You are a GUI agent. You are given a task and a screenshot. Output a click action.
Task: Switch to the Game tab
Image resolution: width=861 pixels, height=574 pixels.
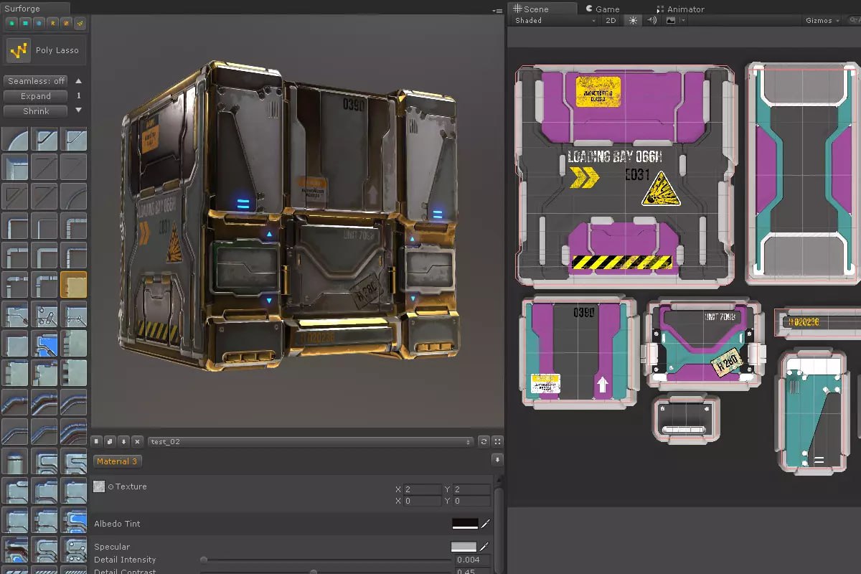click(602, 9)
